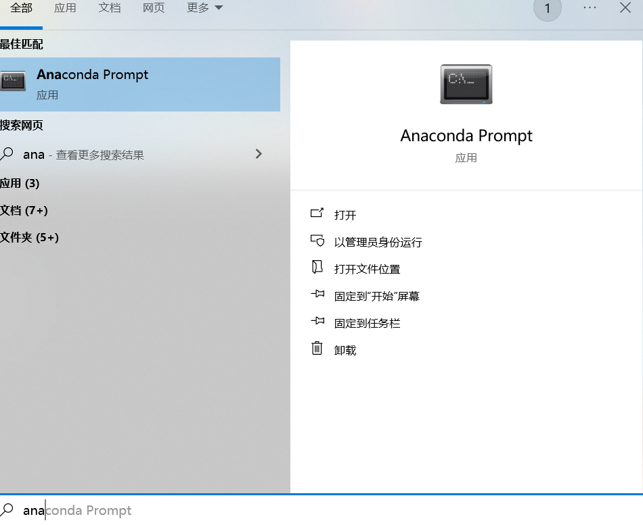Expand the 文件夹 (5+) results group
643x525 pixels.
click(x=30, y=238)
